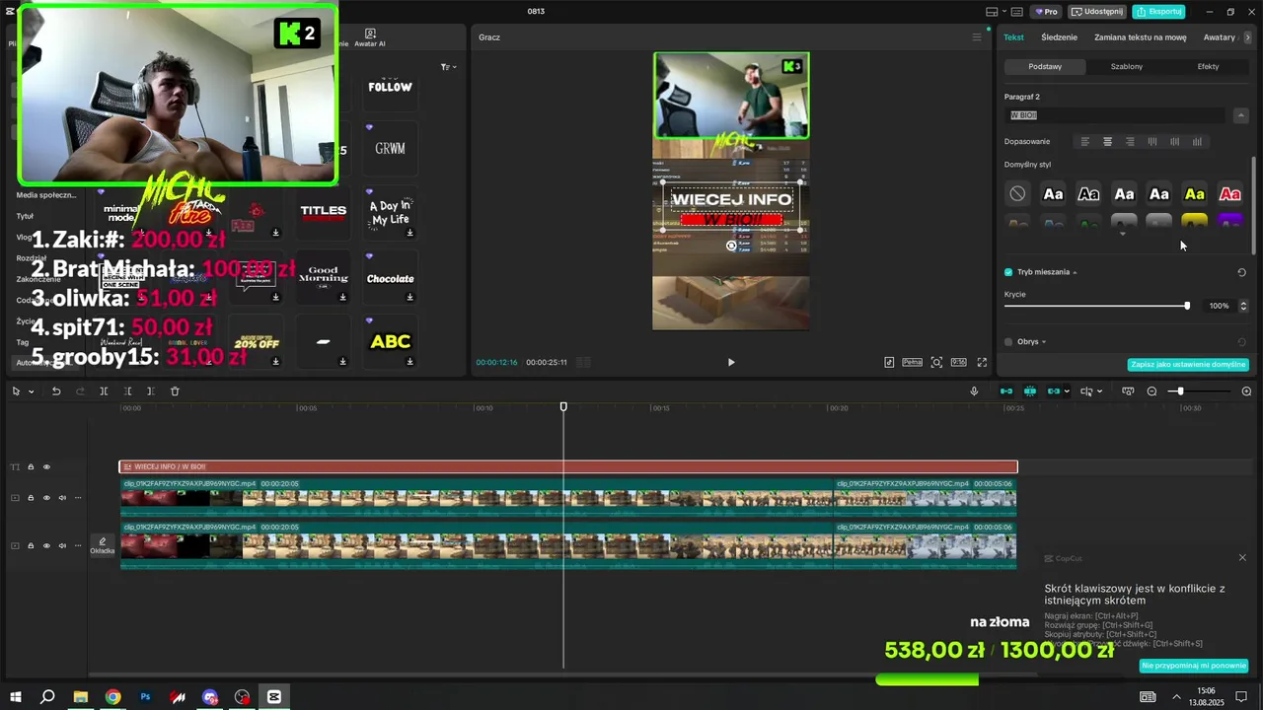Hide the text track with eye icon
Viewport: 1263px width, 710px height.
click(46, 467)
